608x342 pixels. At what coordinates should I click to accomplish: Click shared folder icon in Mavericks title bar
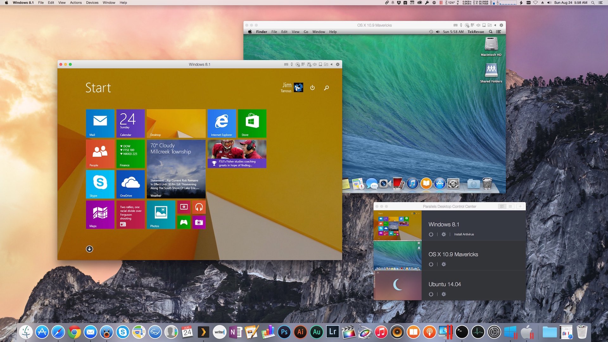point(490,25)
